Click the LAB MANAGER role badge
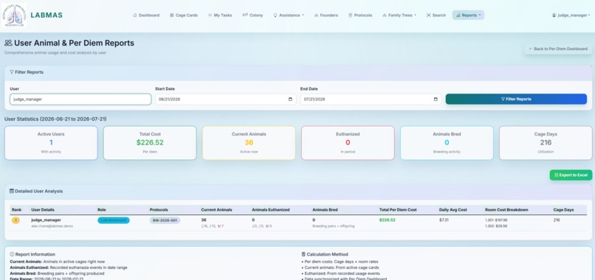 pos(114,220)
